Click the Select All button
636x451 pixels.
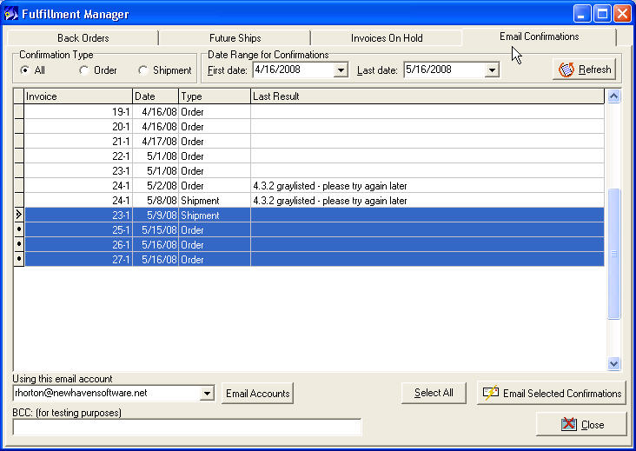pos(434,393)
